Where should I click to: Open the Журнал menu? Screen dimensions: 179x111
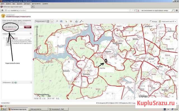pos(20,4)
